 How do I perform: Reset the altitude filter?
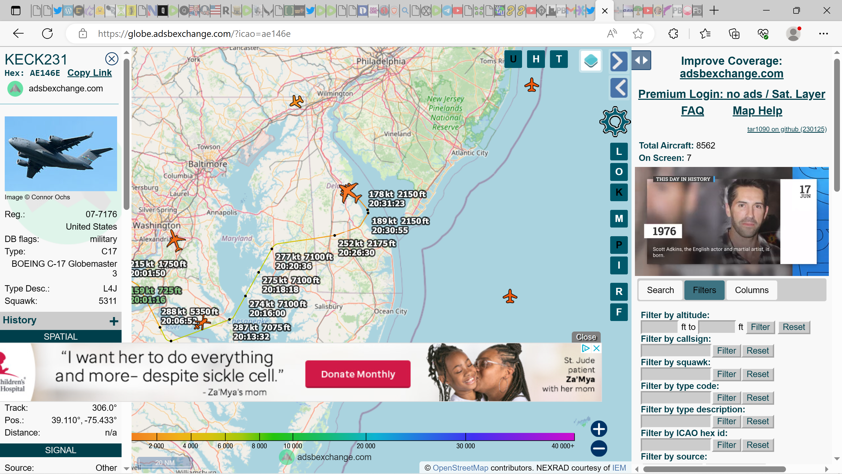(x=794, y=327)
